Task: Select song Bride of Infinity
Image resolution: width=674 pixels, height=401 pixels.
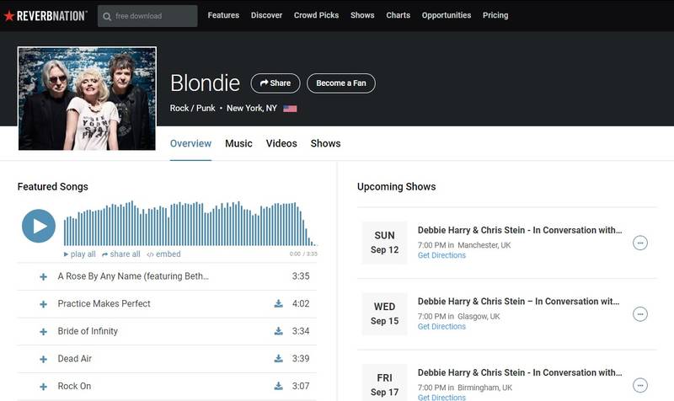Action: point(88,331)
